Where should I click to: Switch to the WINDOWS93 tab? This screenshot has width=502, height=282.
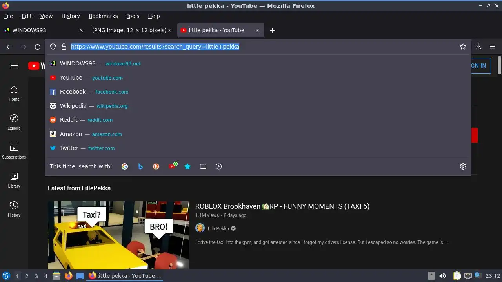pos(43,30)
